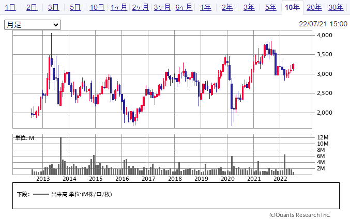Click the 2022 year axis label

[280, 179]
